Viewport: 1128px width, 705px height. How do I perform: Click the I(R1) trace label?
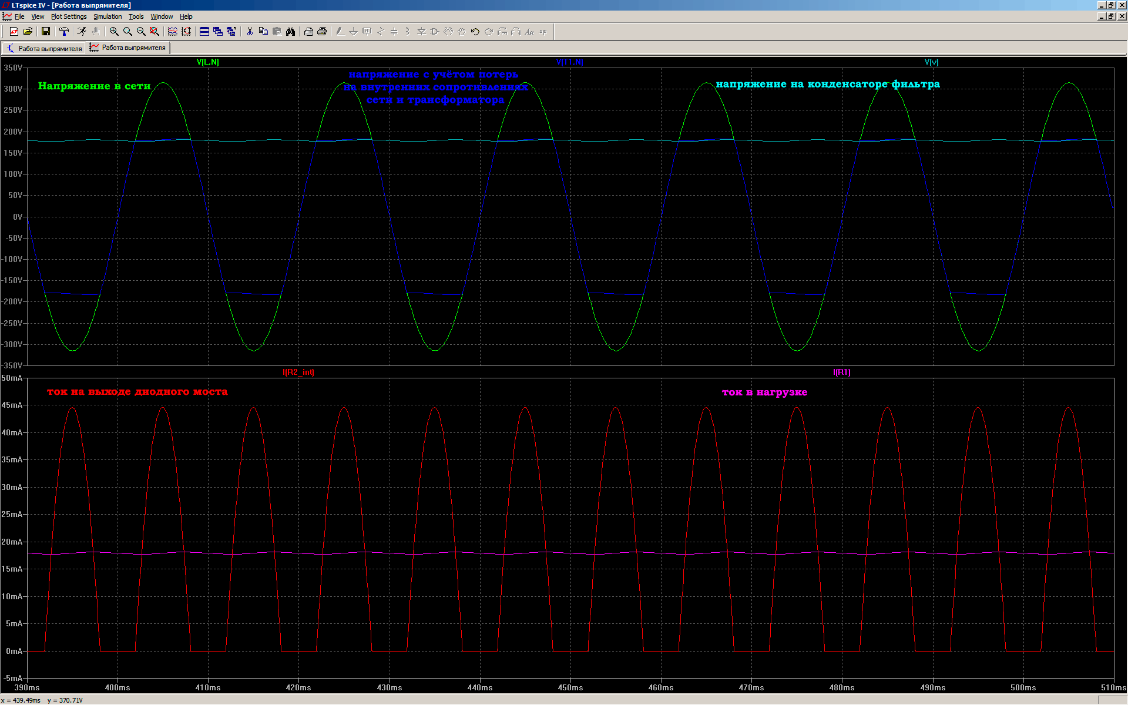(841, 372)
